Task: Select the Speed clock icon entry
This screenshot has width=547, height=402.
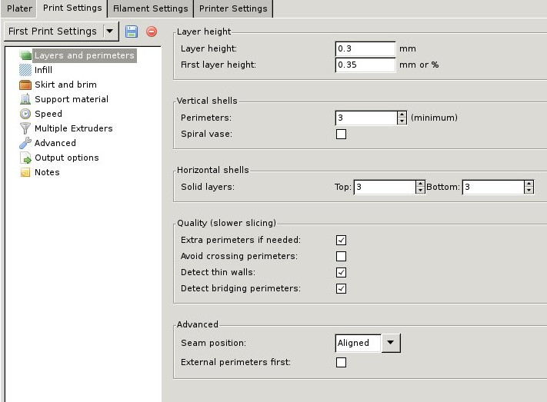Action: pyautogui.click(x=25, y=114)
